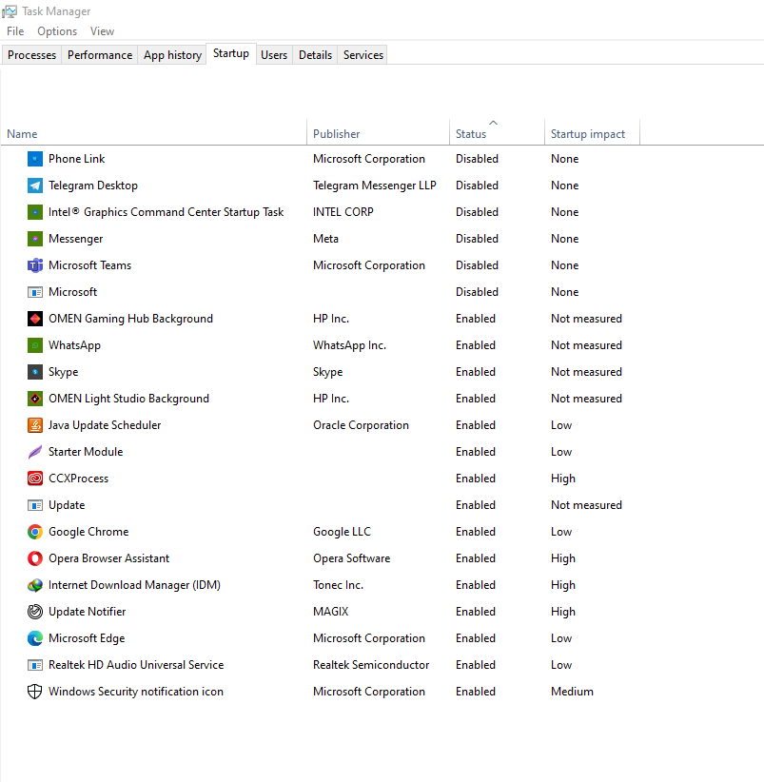Click the Disabled status of Messenger
The image size is (764, 782).
(x=477, y=239)
